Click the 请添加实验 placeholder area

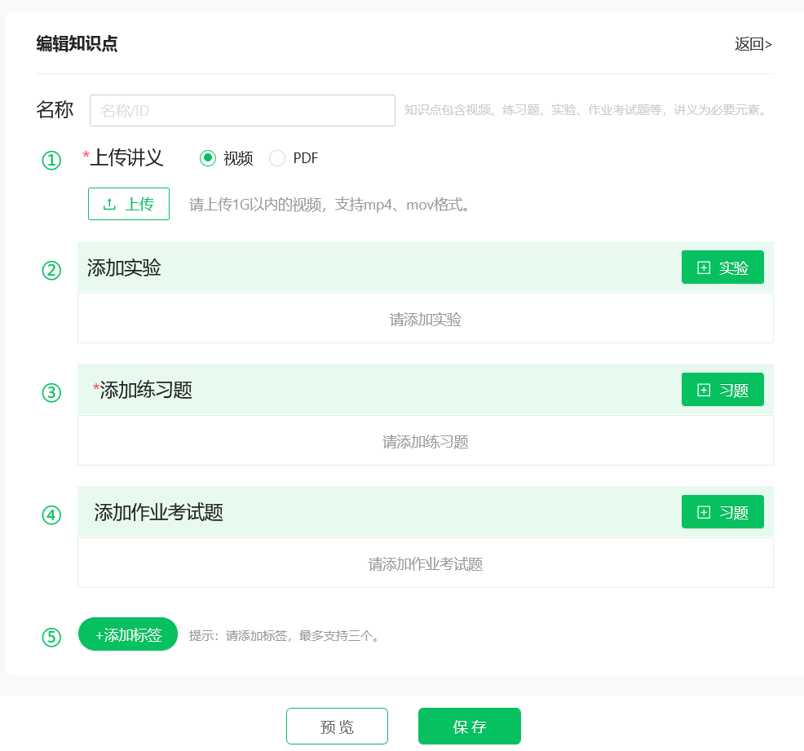(x=425, y=318)
